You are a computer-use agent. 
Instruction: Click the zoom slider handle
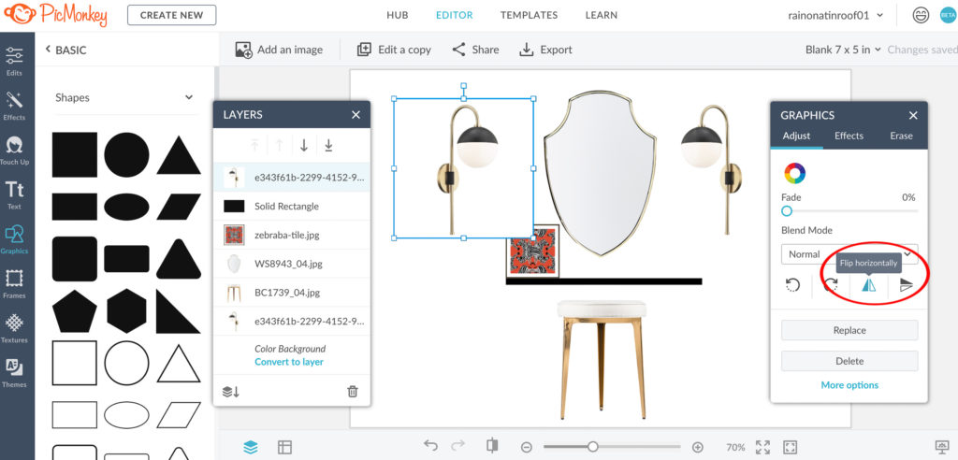[592, 447]
